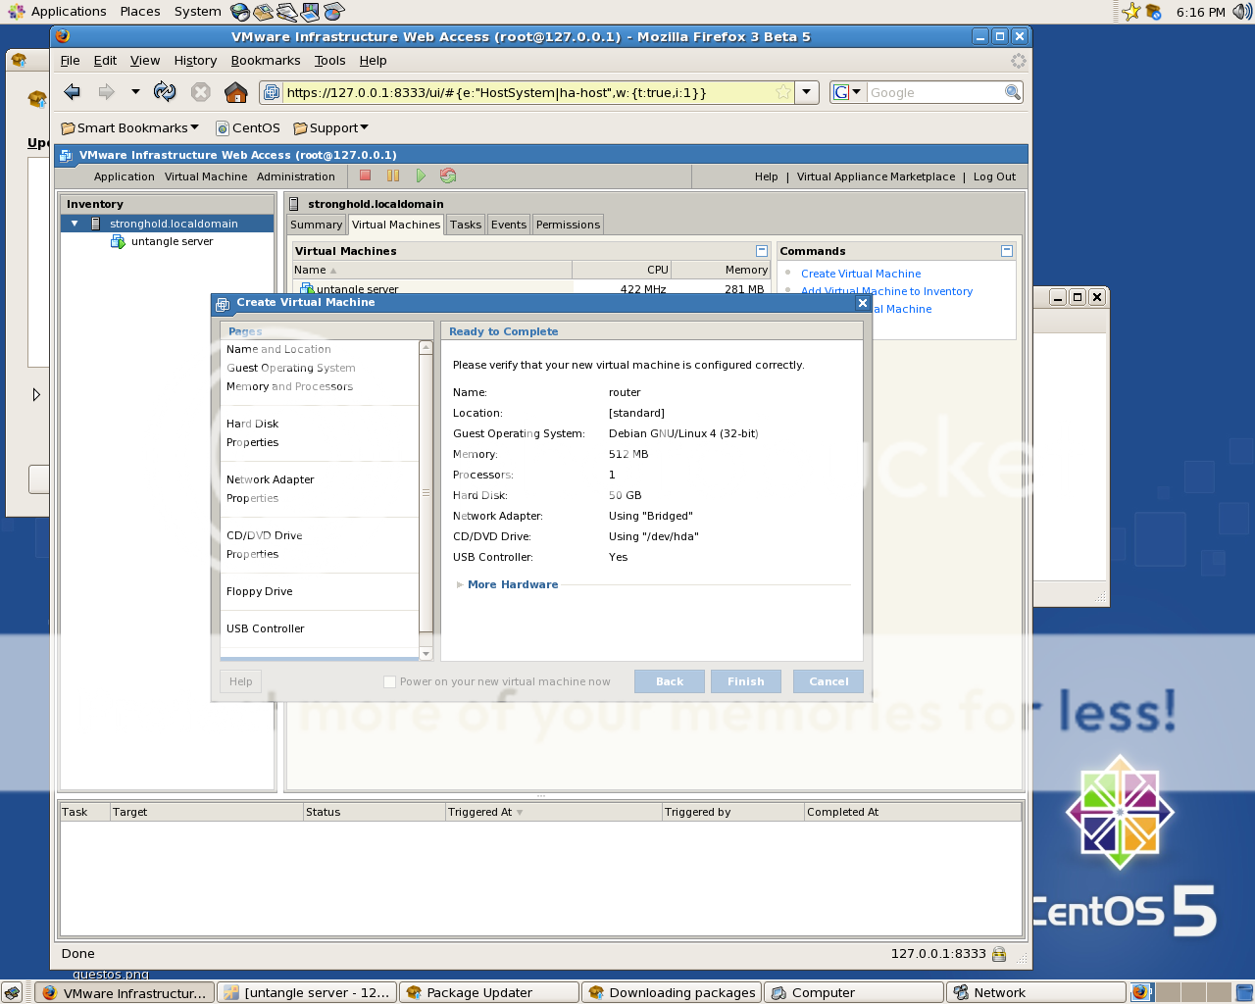Open the search engine selector dropdown
This screenshot has height=1004, width=1255.
(847, 92)
